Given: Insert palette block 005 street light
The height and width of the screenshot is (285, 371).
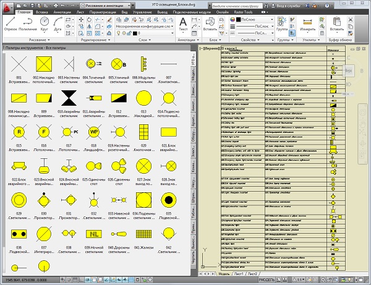Looking at the screenshot, I should click(116, 64).
